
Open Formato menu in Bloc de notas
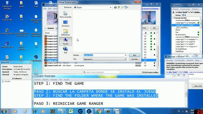(x=54, y=79)
